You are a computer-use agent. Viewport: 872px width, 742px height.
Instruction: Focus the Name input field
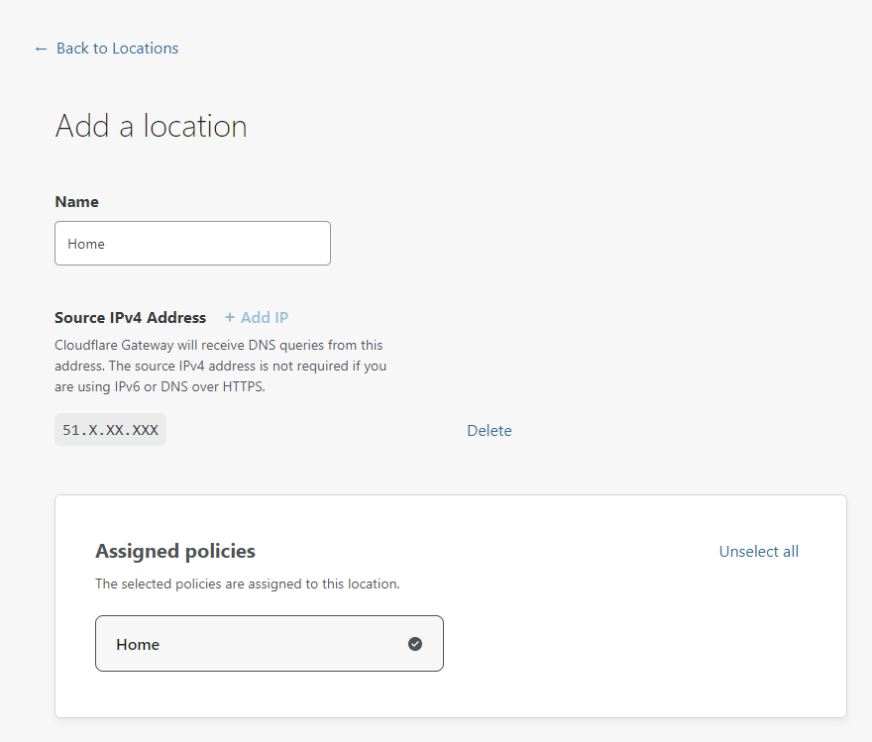tap(192, 244)
